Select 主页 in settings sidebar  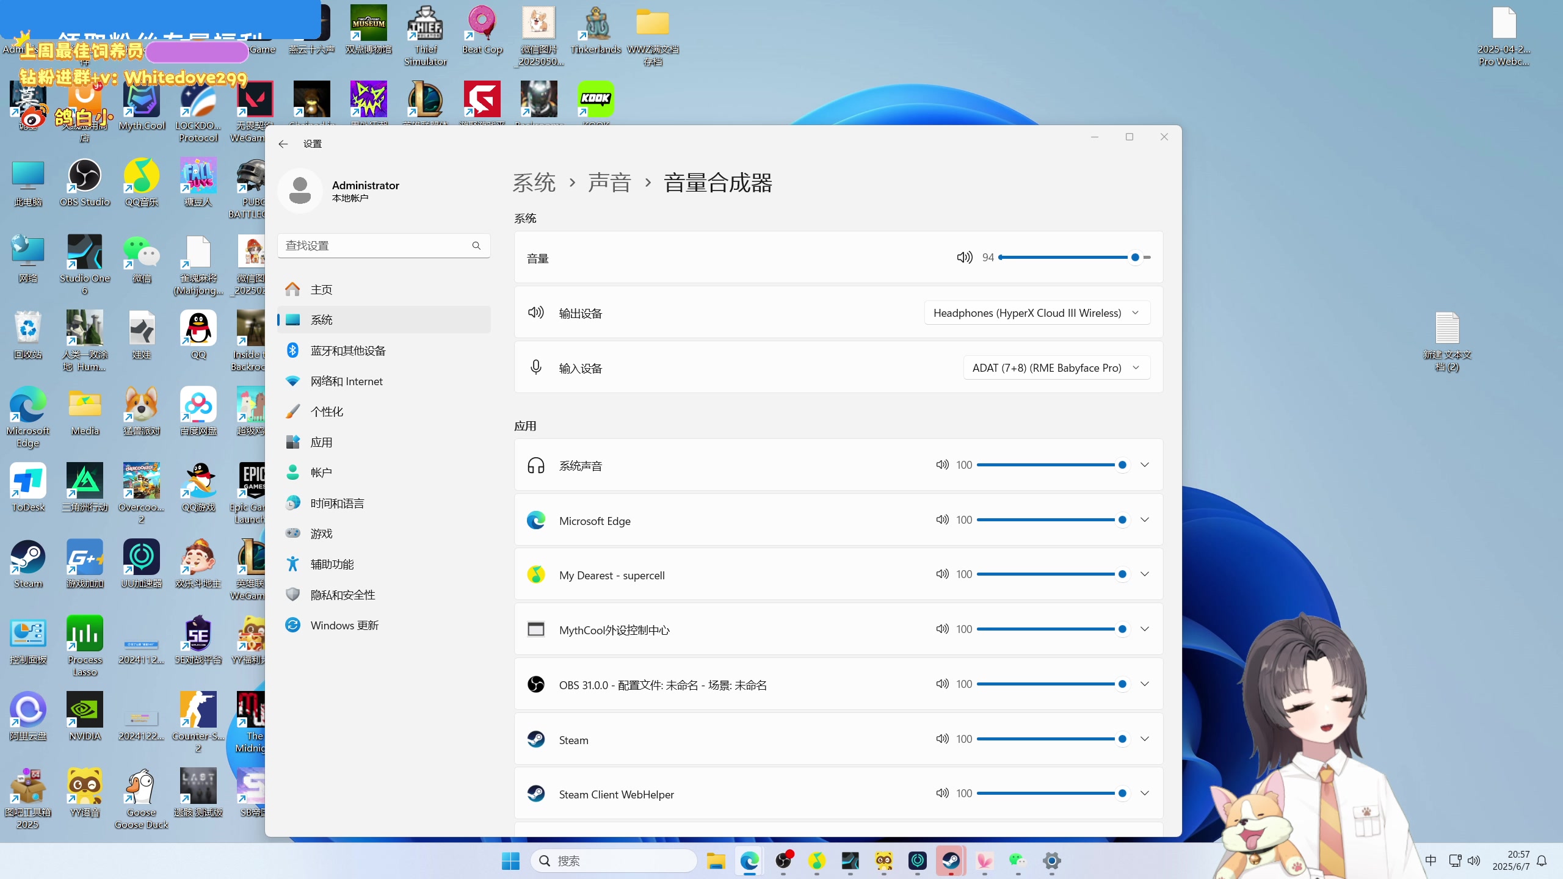(x=383, y=289)
